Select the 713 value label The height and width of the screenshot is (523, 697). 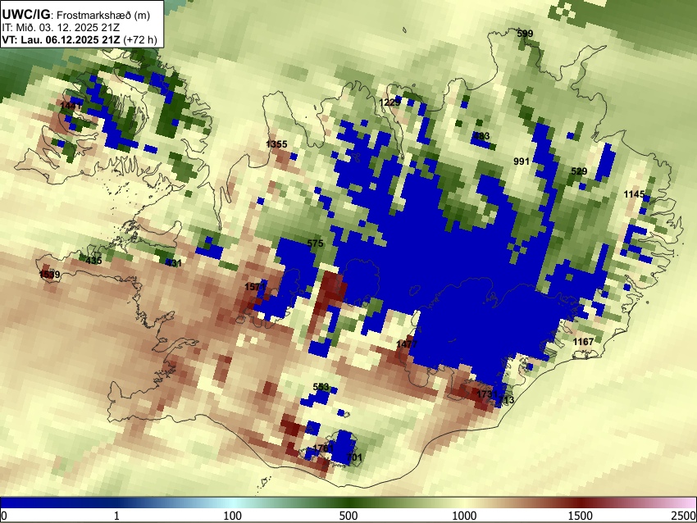pyautogui.click(x=506, y=400)
